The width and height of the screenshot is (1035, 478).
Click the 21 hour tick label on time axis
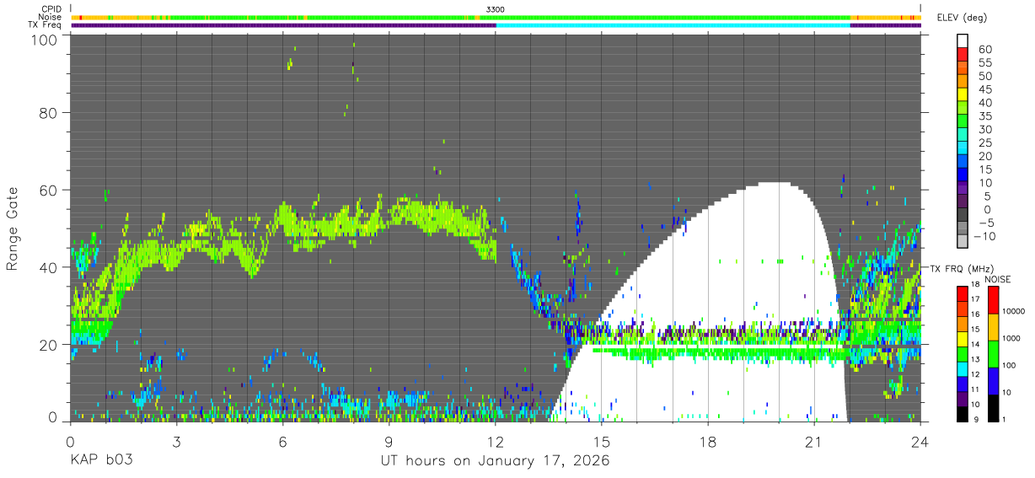coord(814,441)
